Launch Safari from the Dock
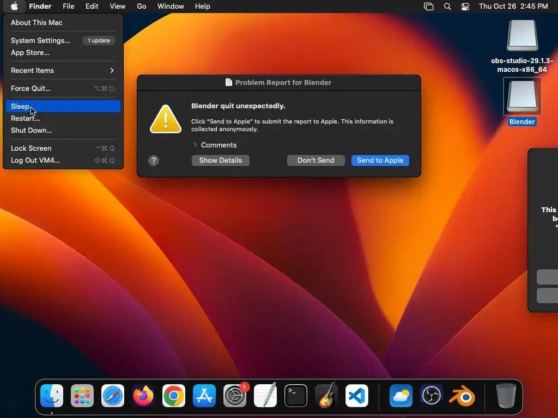This screenshot has width=558, height=418. pos(113,396)
